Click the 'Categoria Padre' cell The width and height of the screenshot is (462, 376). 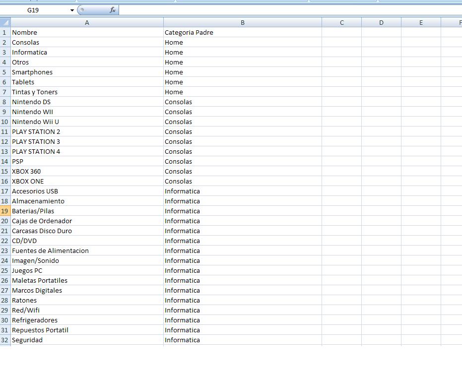[x=243, y=32]
